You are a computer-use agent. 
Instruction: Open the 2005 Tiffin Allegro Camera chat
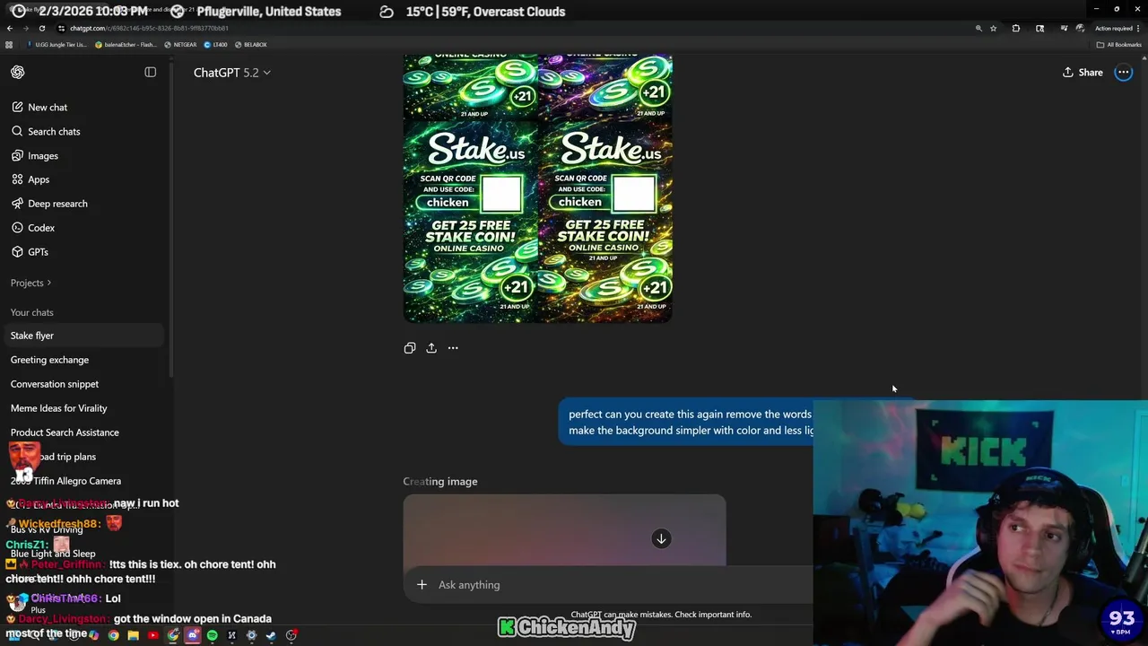pos(65,481)
